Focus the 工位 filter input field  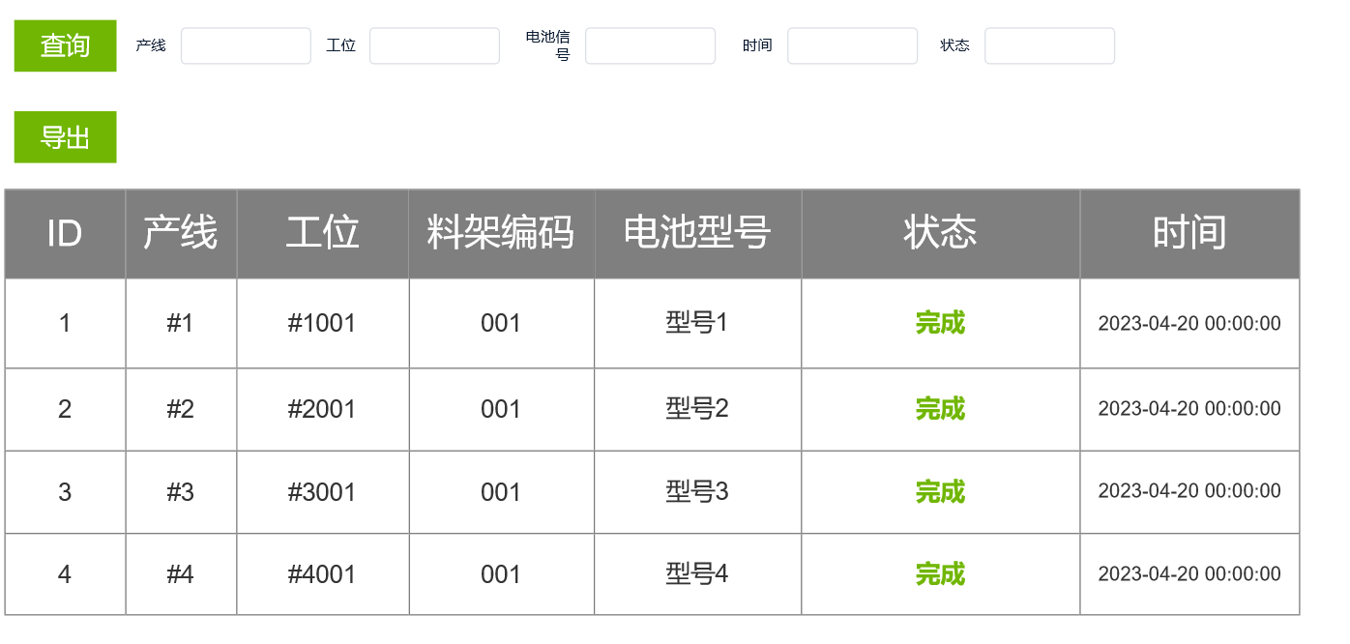tap(434, 45)
